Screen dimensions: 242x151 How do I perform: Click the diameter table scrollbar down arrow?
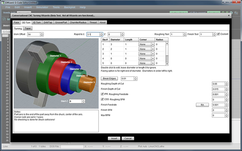click(167, 64)
